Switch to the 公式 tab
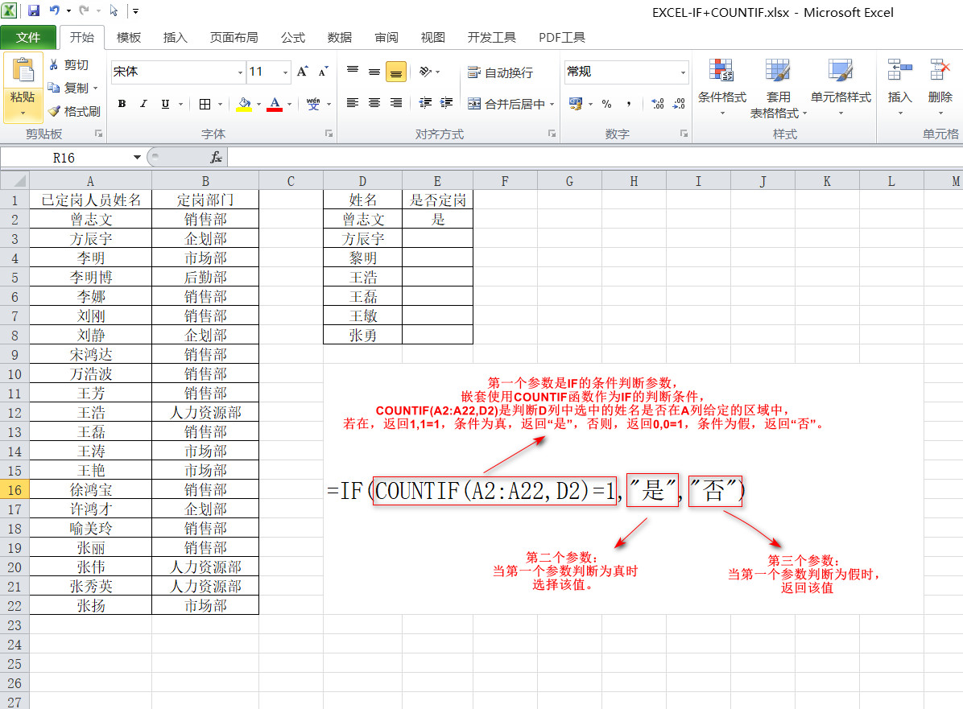Image resolution: width=963 pixels, height=709 pixels. pos(293,38)
